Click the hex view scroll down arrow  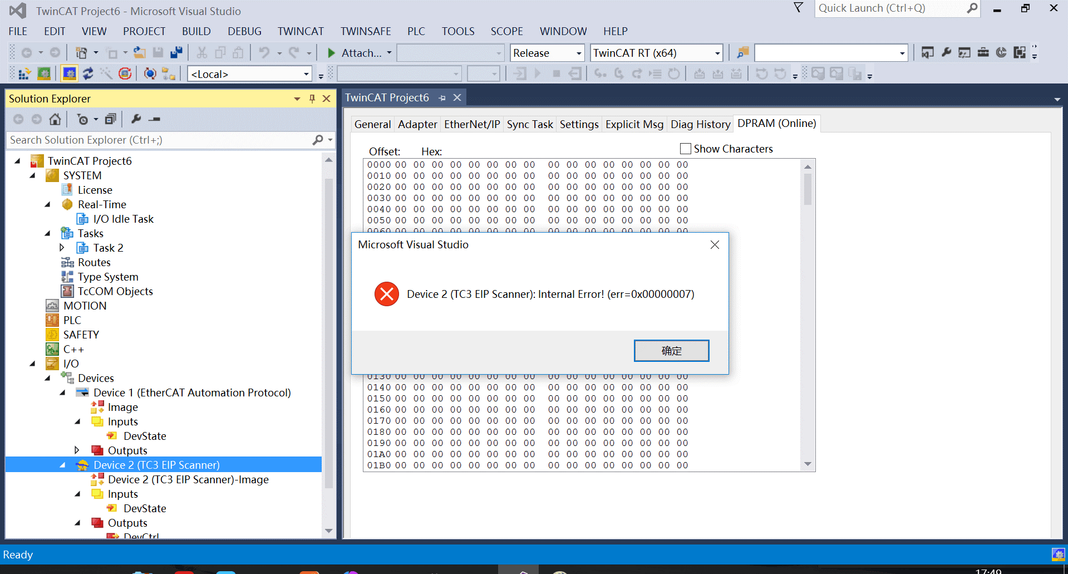click(x=808, y=464)
